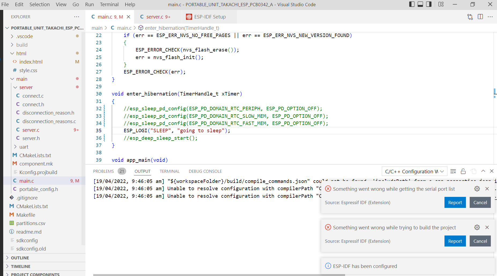Click the info icon on ESP-IDF configured notification
497x276 pixels.
(x=328, y=266)
